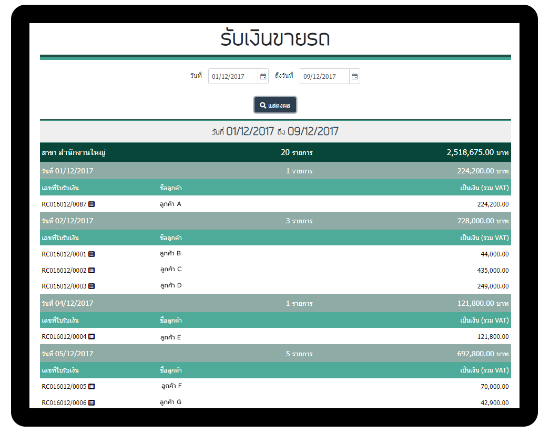This screenshot has height=434, width=550.
Task: Open detail icon next to receipt RC016012/0005
Action: tap(91, 386)
